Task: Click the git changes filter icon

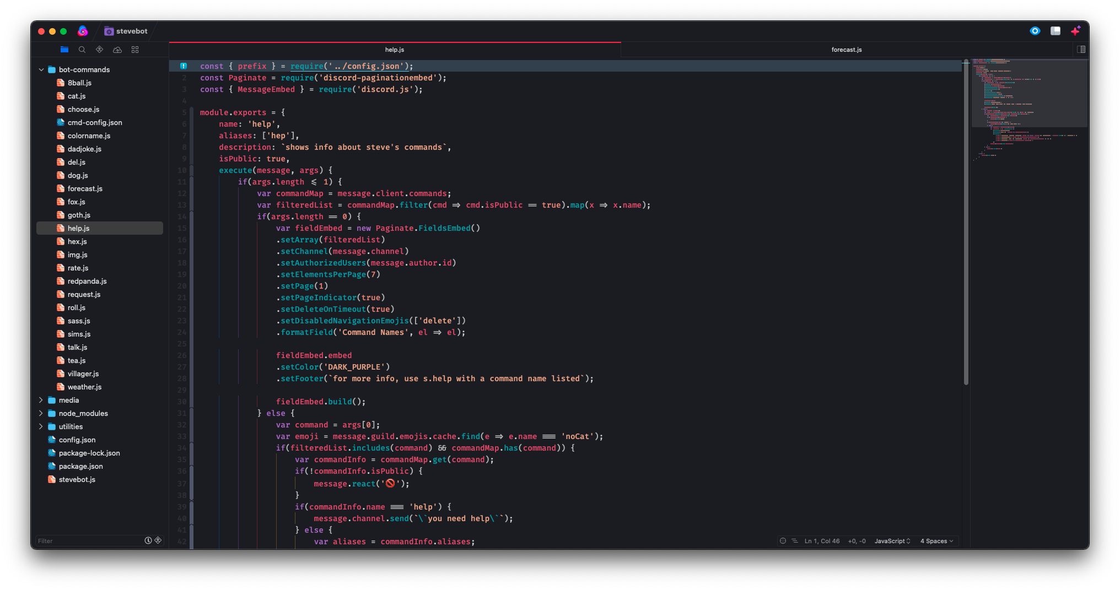Action: 158,540
